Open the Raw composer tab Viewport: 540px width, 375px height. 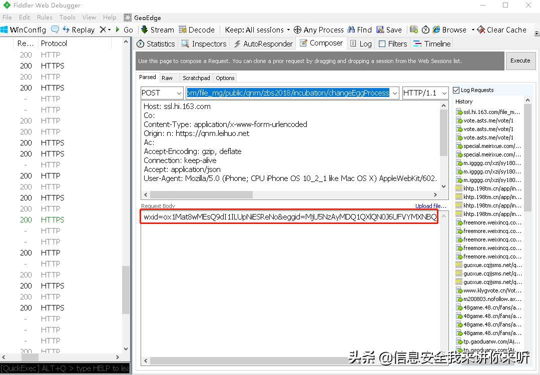[x=167, y=78]
